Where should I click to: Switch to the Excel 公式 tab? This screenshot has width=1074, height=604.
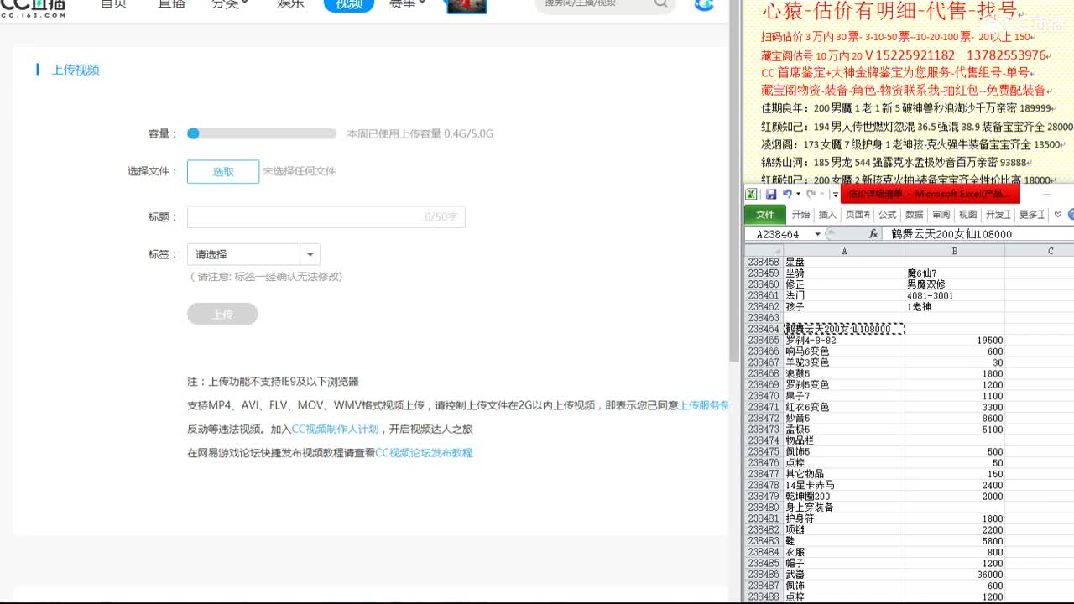[x=888, y=215]
